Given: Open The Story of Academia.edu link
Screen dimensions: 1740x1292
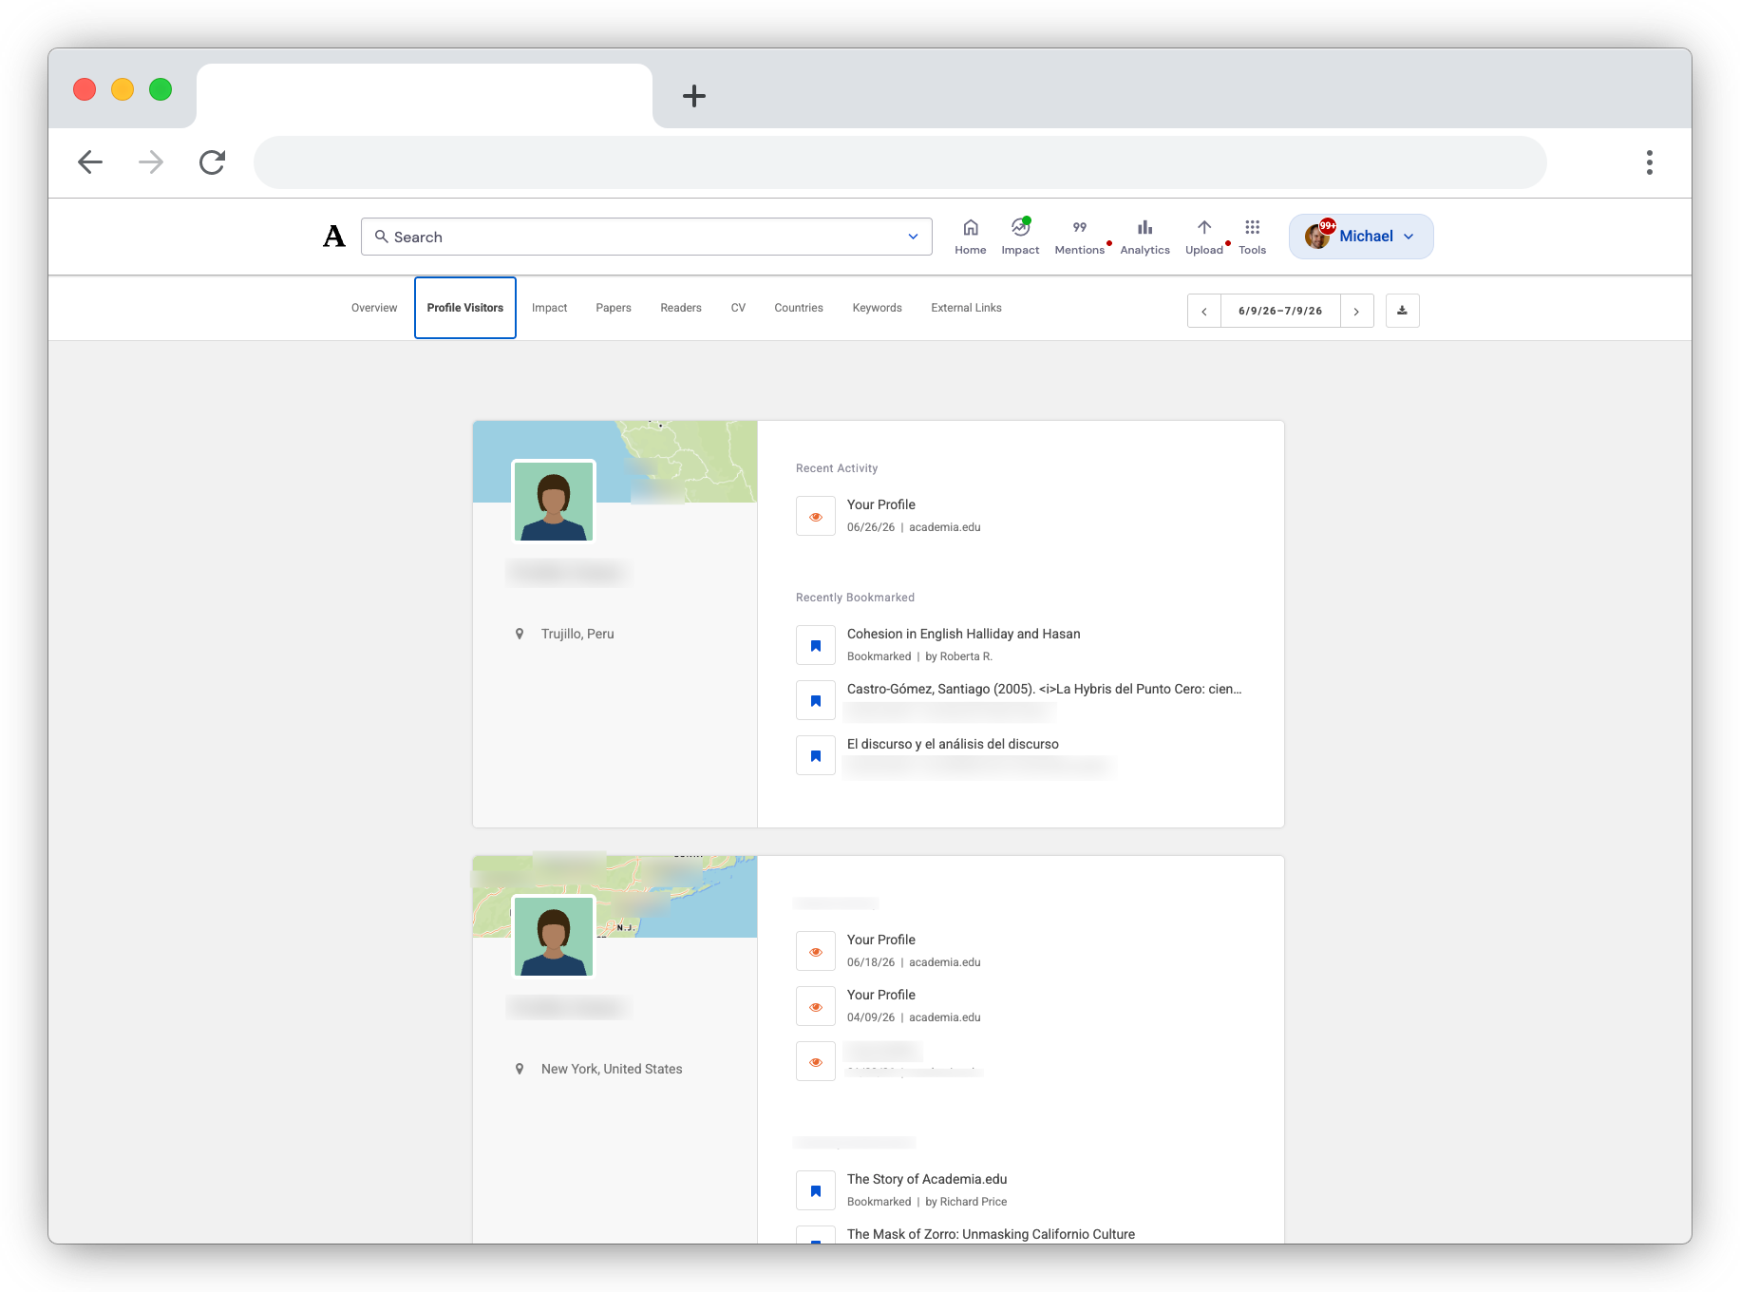Looking at the screenshot, I should pos(926,1179).
